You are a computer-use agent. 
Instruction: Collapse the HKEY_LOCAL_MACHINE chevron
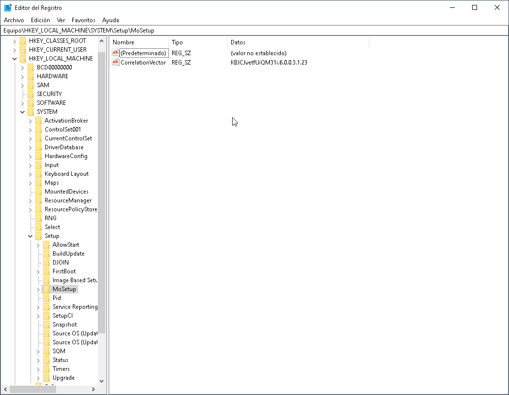coord(14,58)
